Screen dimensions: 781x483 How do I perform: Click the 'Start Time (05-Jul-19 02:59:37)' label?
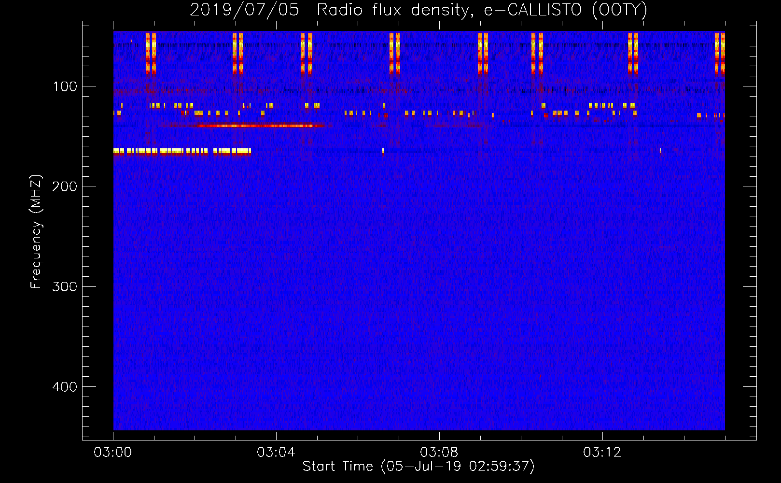418,467
